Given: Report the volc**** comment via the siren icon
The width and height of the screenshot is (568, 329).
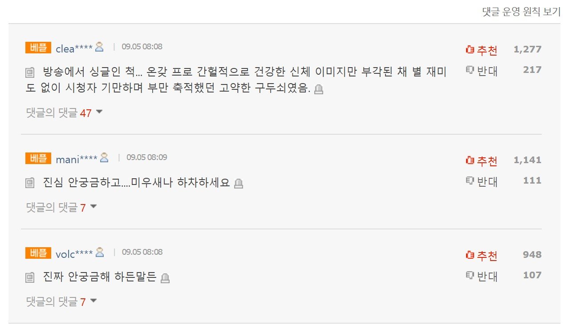Looking at the screenshot, I should click(165, 278).
